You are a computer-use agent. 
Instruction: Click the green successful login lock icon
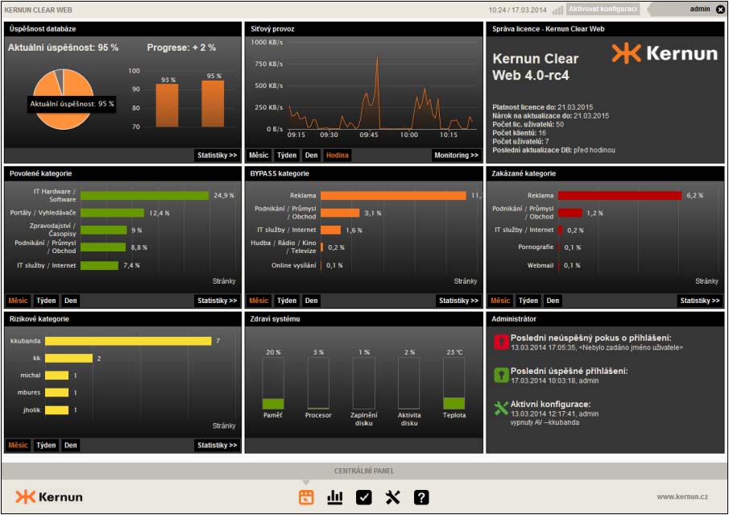(501, 376)
